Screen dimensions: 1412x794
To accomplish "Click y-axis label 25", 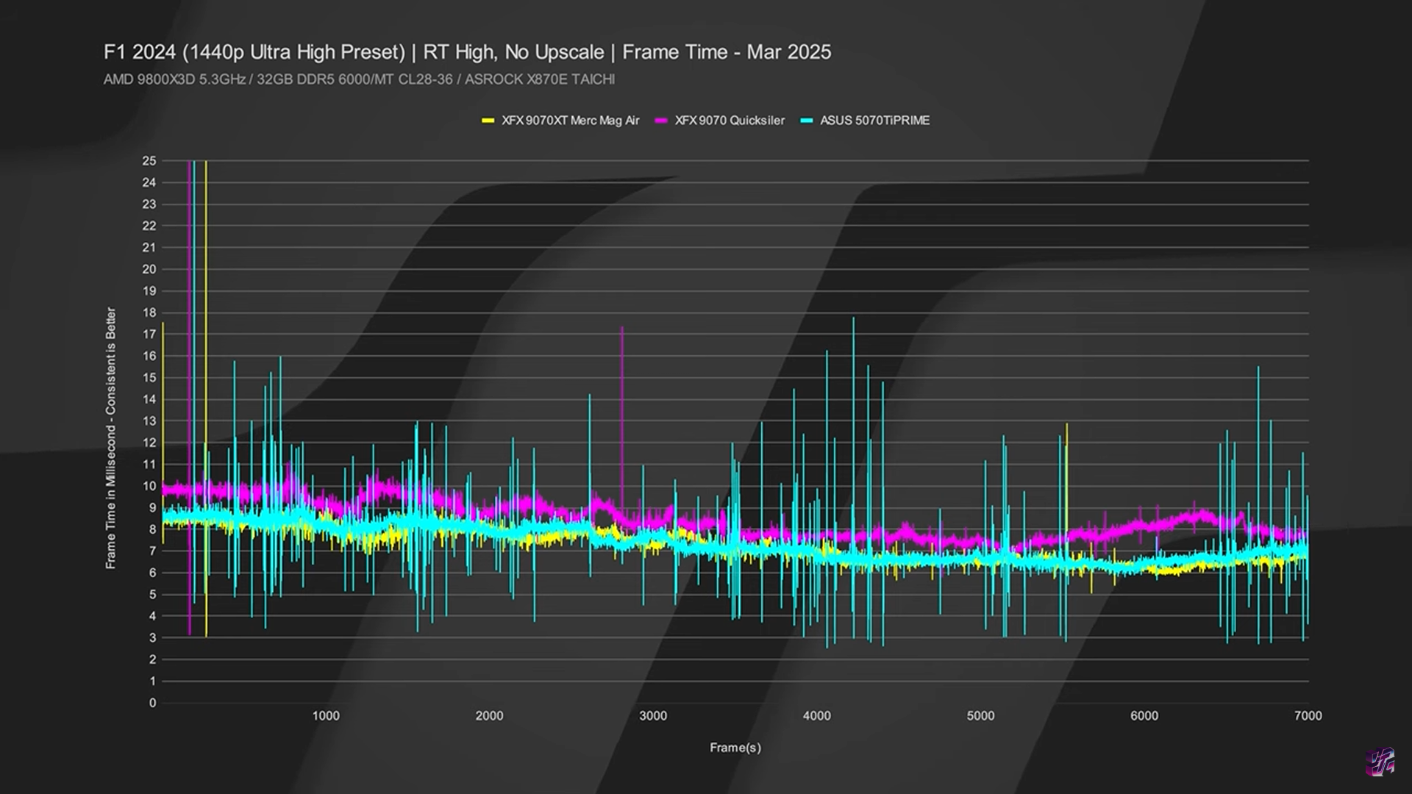I will coord(149,161).
